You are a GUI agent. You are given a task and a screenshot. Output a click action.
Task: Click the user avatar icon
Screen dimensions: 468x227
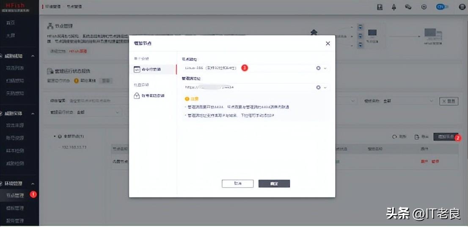pos(462,7)
